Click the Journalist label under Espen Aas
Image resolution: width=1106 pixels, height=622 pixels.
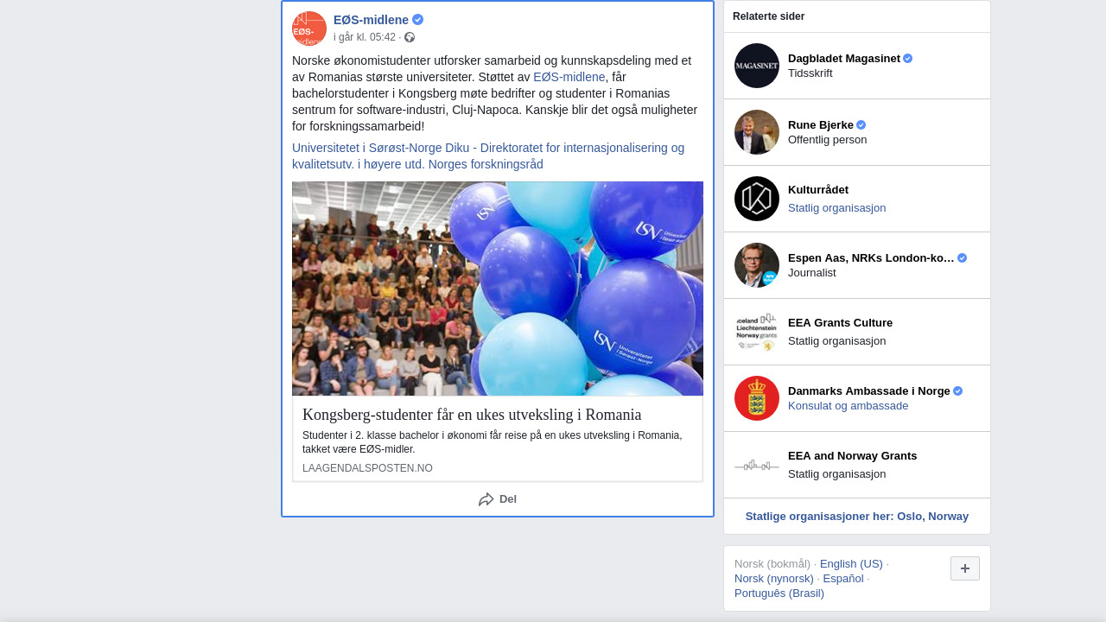coord(812,273)
